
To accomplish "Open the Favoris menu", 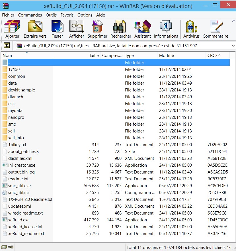I will click(67, 15).
